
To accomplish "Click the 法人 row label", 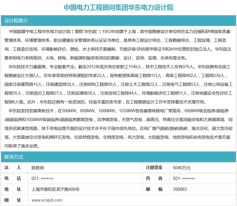I will [13, 168].
